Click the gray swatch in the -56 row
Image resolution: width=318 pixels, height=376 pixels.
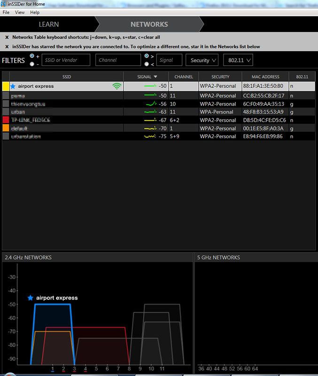(6, 103)
